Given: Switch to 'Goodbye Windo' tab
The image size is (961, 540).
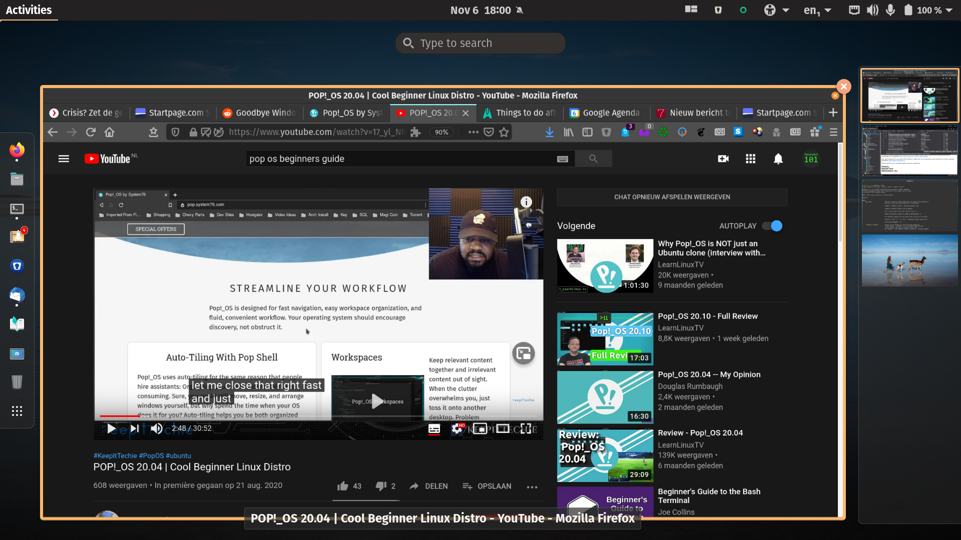Looking at the screenshot, I should click(259, 113).
